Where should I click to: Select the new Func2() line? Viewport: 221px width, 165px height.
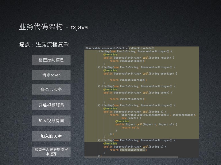129,118
